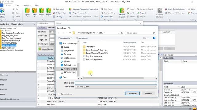
Task: Open the view options dropdown in dialog
Action: [x=148, y=38]
